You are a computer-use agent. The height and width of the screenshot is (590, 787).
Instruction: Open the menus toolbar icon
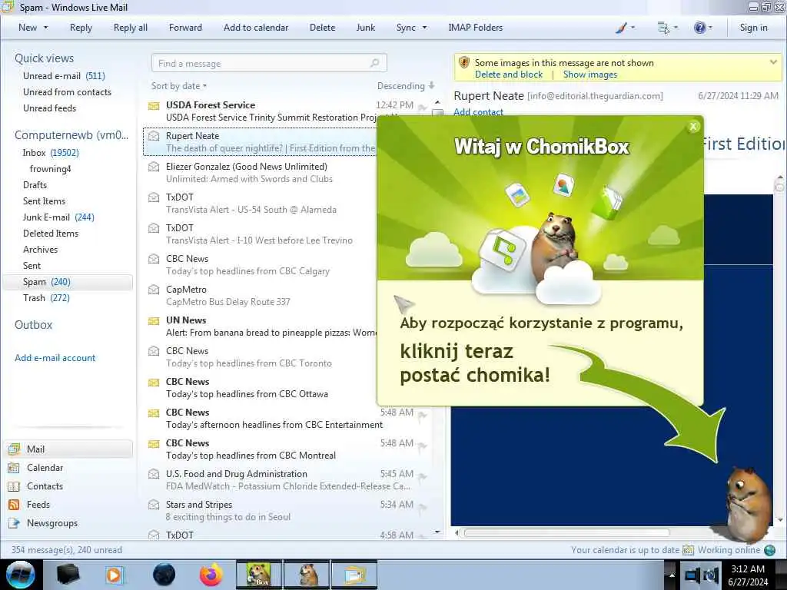click(x=663, y=28)
